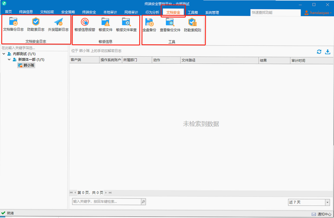Sort by 结果 column header

(x=274, y=60)
